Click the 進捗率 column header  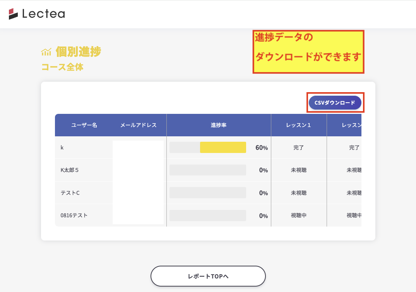219,125
